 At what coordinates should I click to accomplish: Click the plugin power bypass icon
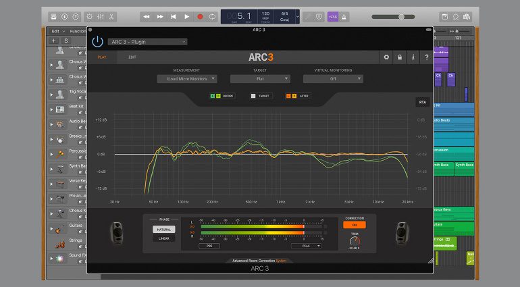(x=98, y=41)
